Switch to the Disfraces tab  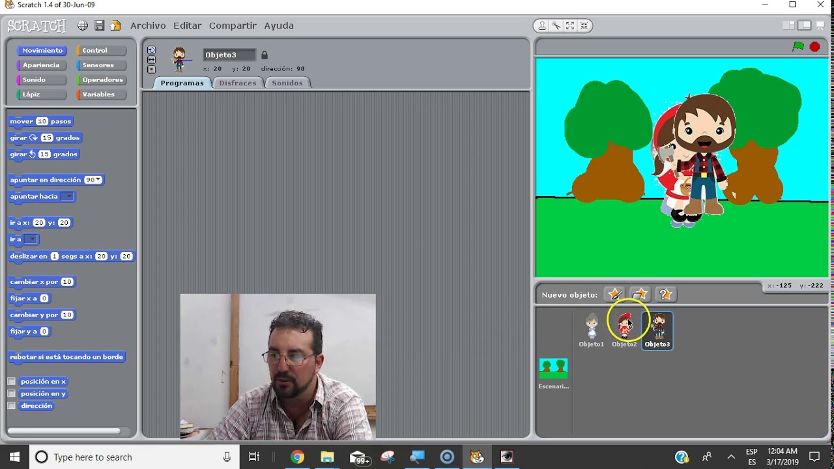point(238,83)
